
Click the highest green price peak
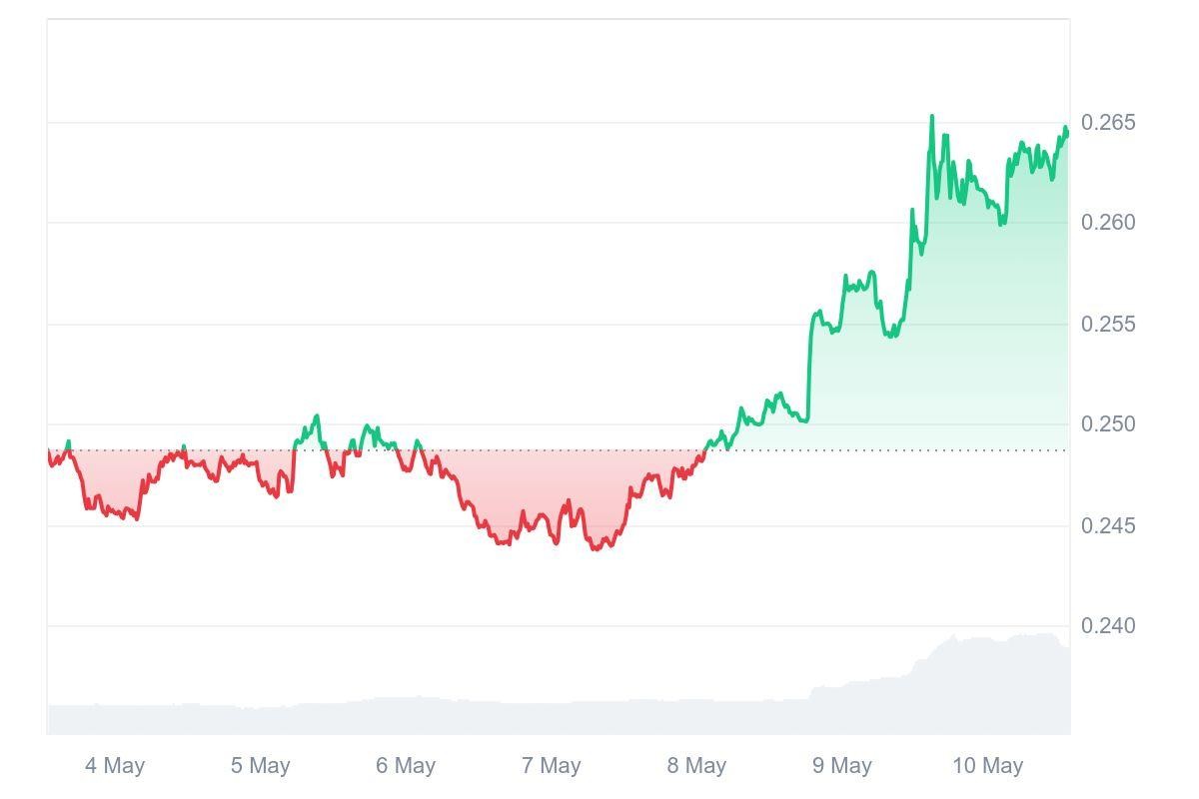pos(932,117)
